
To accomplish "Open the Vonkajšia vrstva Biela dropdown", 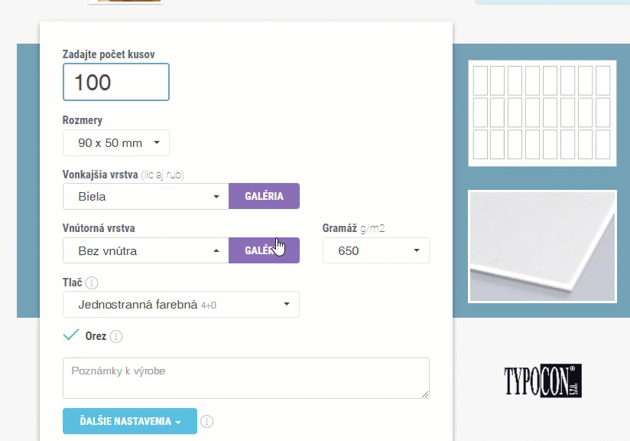I will point(146,196).
